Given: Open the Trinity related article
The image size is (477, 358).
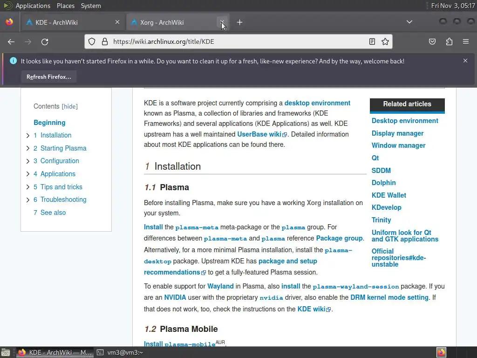Looking at the screenshot, I should coord(381,220).
